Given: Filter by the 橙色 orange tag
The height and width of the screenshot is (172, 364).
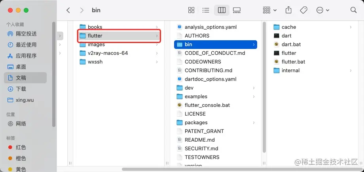Looking at the screenshot, I should point(25,158).
